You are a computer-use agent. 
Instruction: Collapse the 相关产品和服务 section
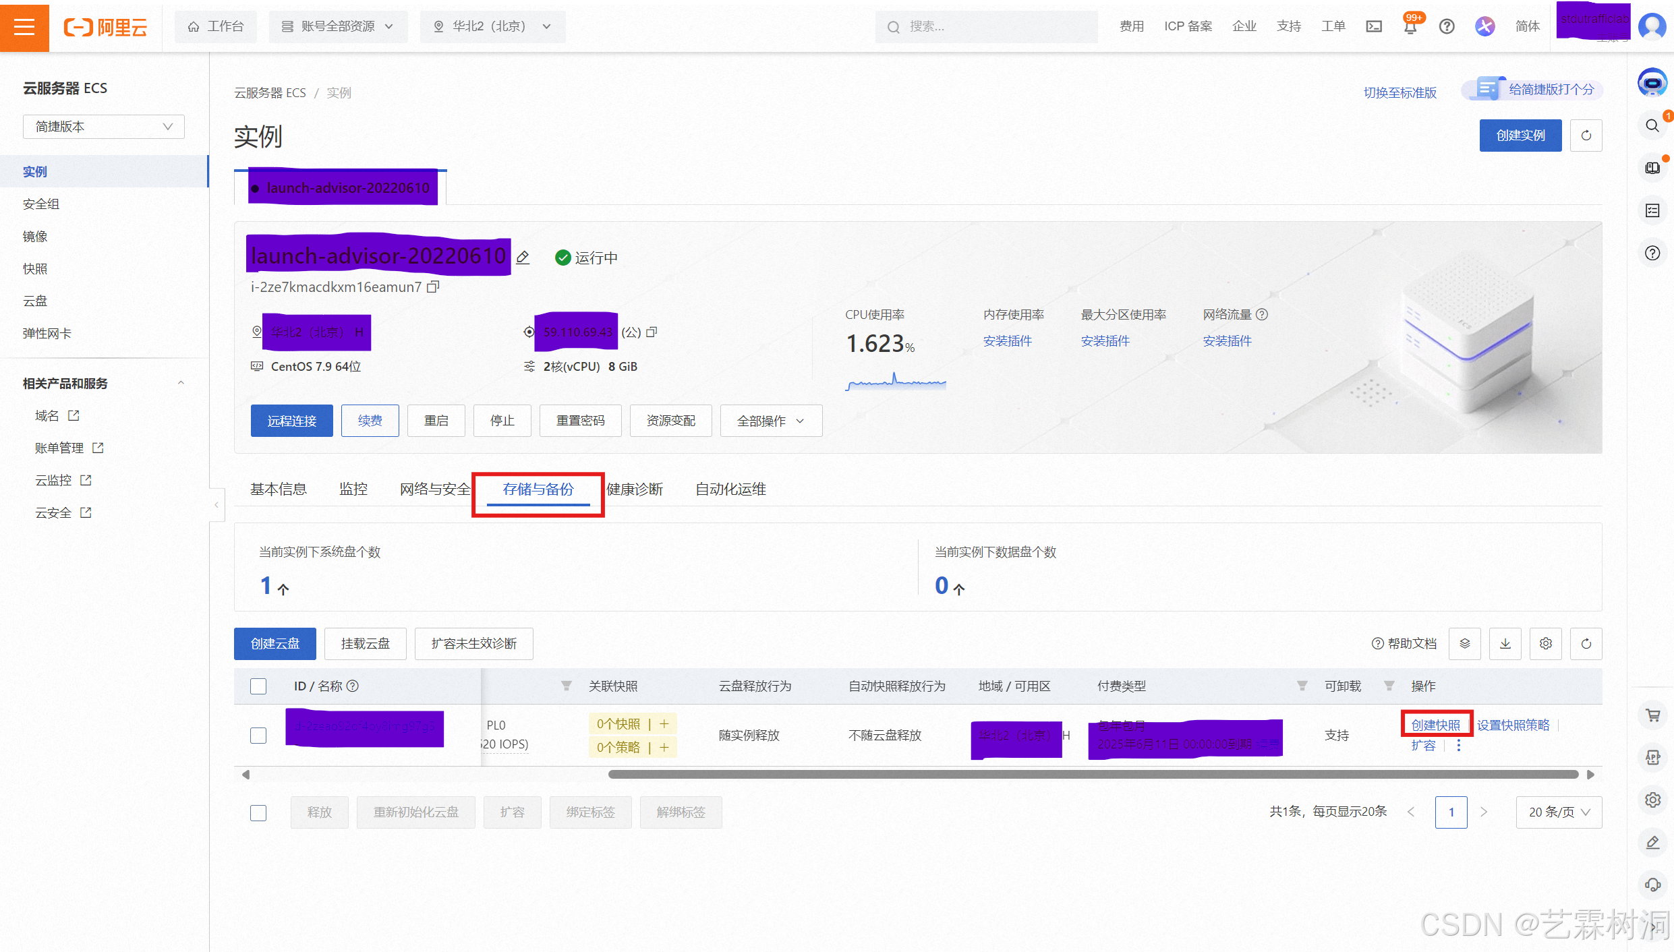point(181,384)
